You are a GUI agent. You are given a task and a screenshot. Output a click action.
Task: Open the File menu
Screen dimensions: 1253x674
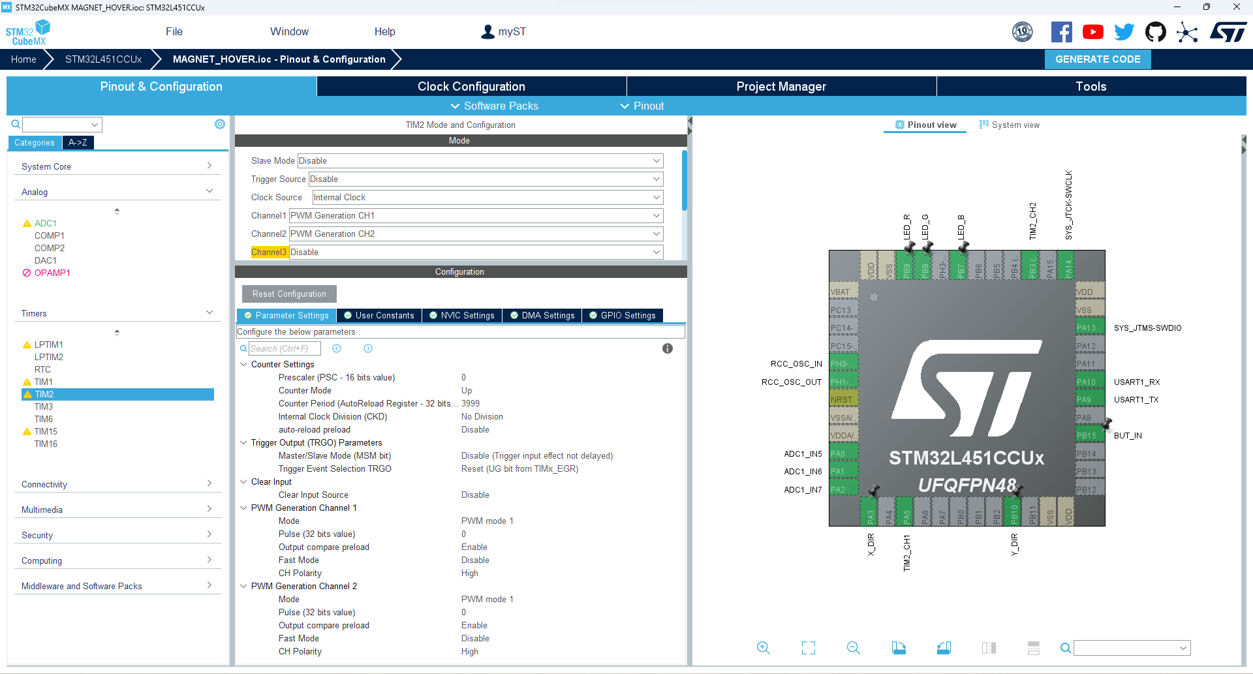pos(174,31)
